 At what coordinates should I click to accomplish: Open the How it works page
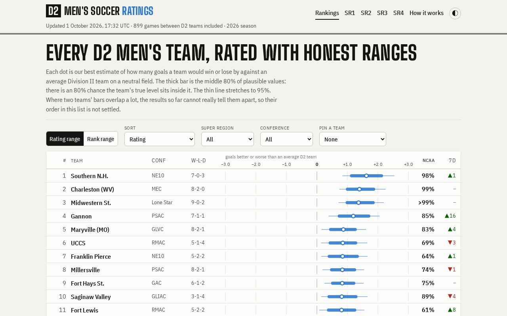point(427,13)
